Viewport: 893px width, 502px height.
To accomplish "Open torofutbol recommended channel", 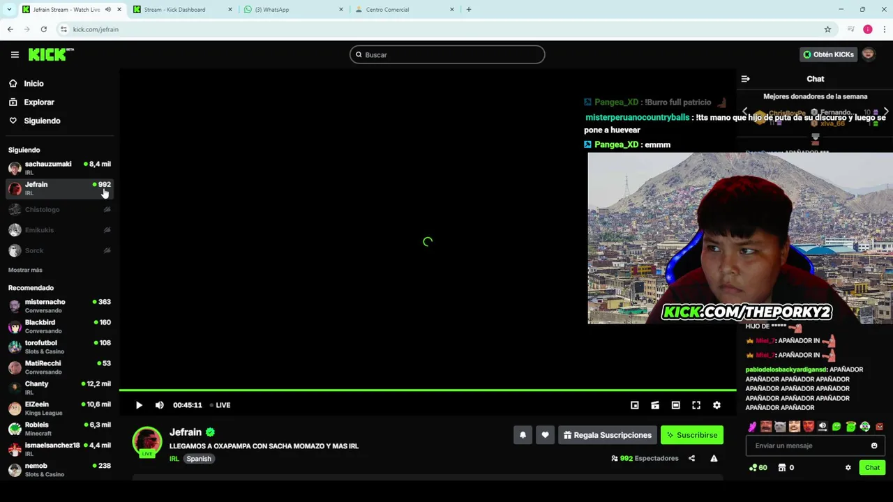I will pyautogui.click(x=59, y=347).
